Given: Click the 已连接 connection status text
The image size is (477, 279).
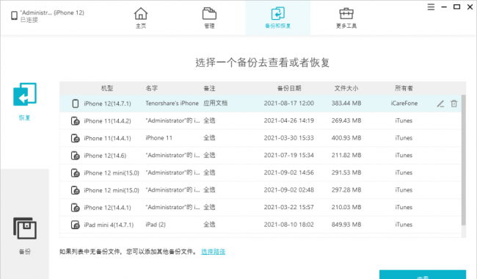Looking at the screenshot, I should [x=29, y=20].
